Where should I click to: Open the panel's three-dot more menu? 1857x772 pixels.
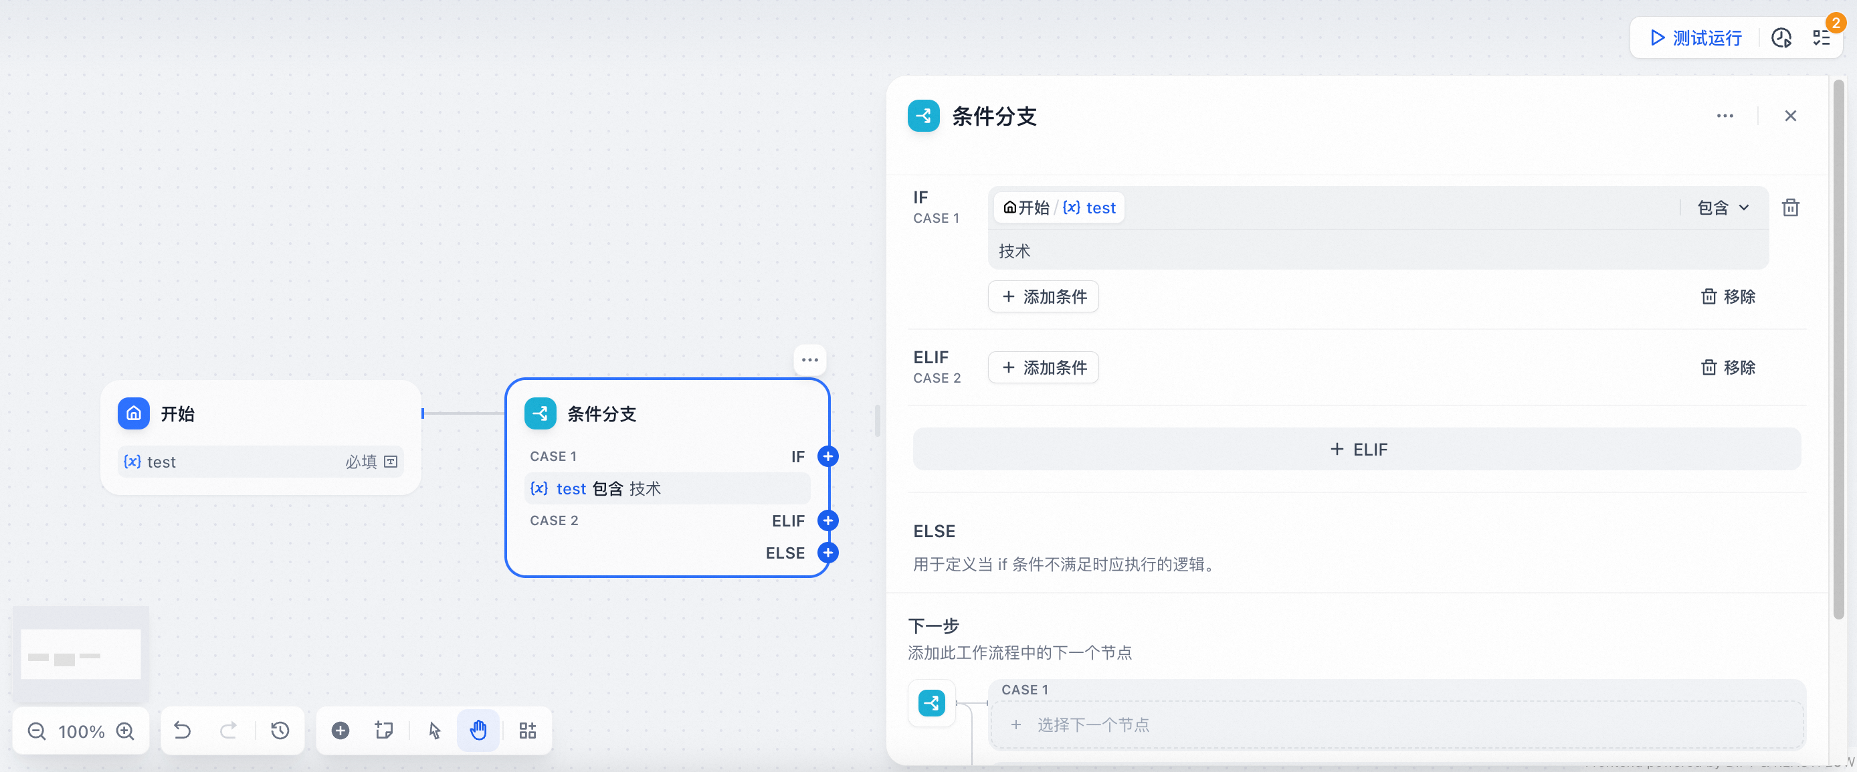pyautogui.click(x=1725, y=116)
